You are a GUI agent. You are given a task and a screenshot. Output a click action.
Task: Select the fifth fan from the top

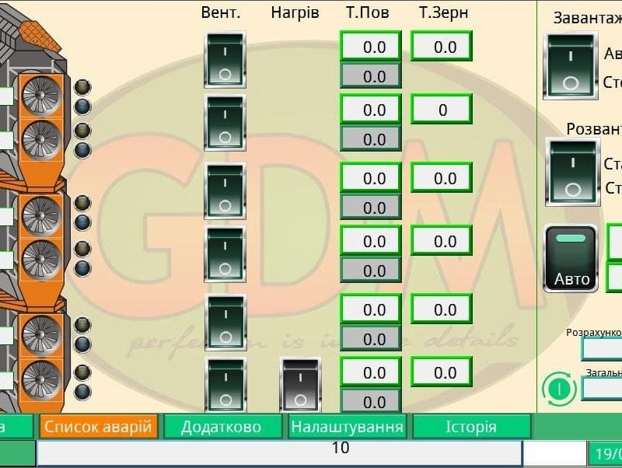(x=41, y=335)
